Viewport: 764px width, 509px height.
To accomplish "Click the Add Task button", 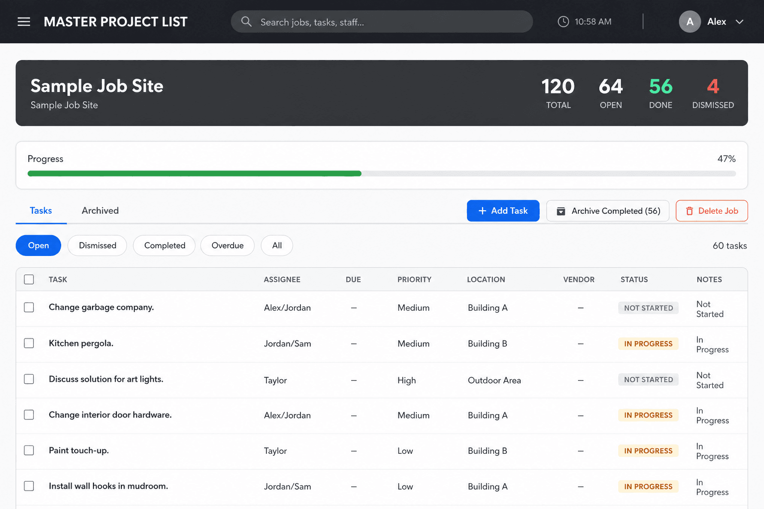I will (503, 211).
